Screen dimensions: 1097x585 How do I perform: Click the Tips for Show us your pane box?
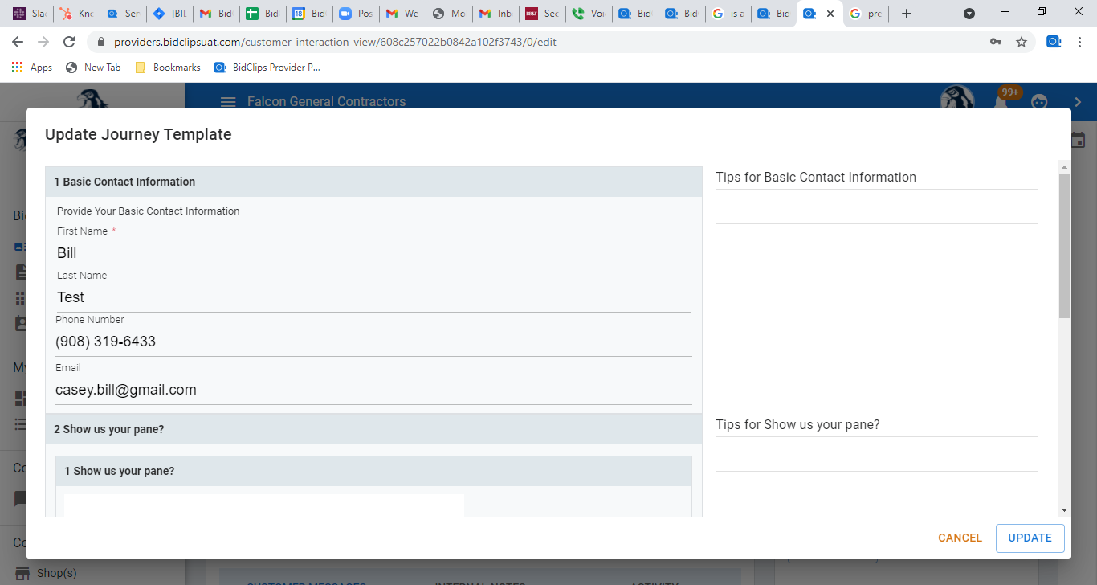click(876, 454)
